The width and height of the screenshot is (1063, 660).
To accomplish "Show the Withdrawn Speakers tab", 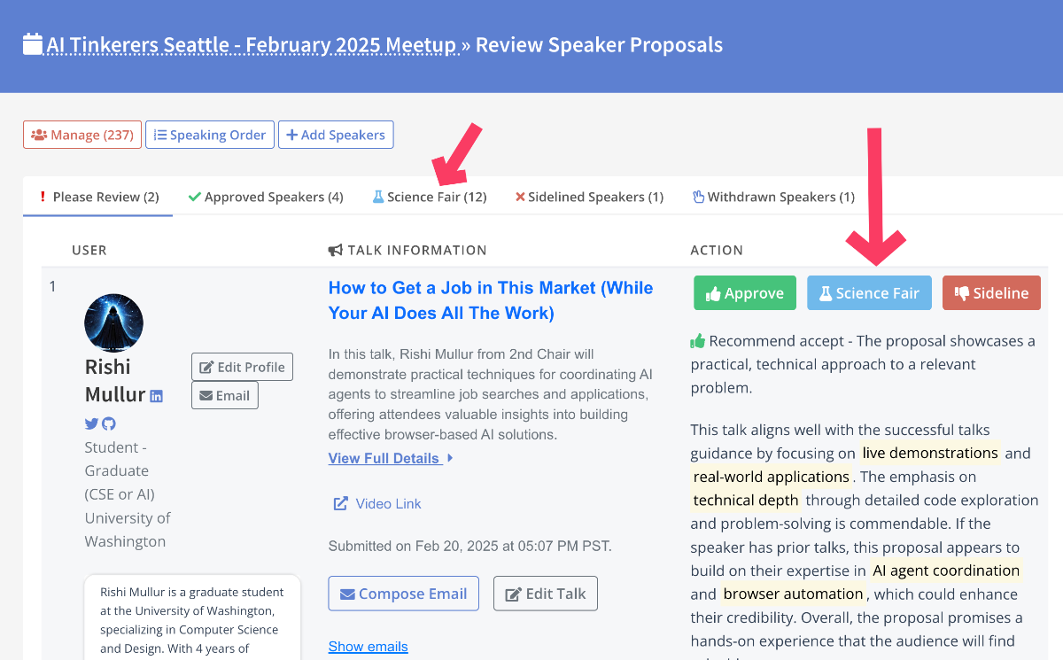I will click(x=773, y=197).
